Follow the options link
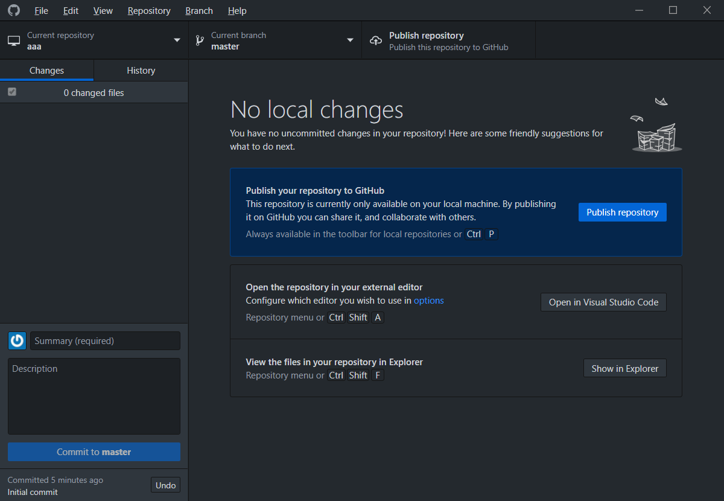The image size is (724, 501). point(429,300)
